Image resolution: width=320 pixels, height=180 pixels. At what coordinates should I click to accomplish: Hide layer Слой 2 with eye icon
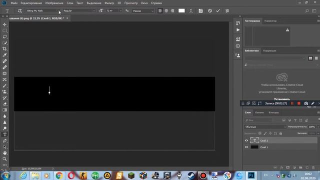pos(246,140)
